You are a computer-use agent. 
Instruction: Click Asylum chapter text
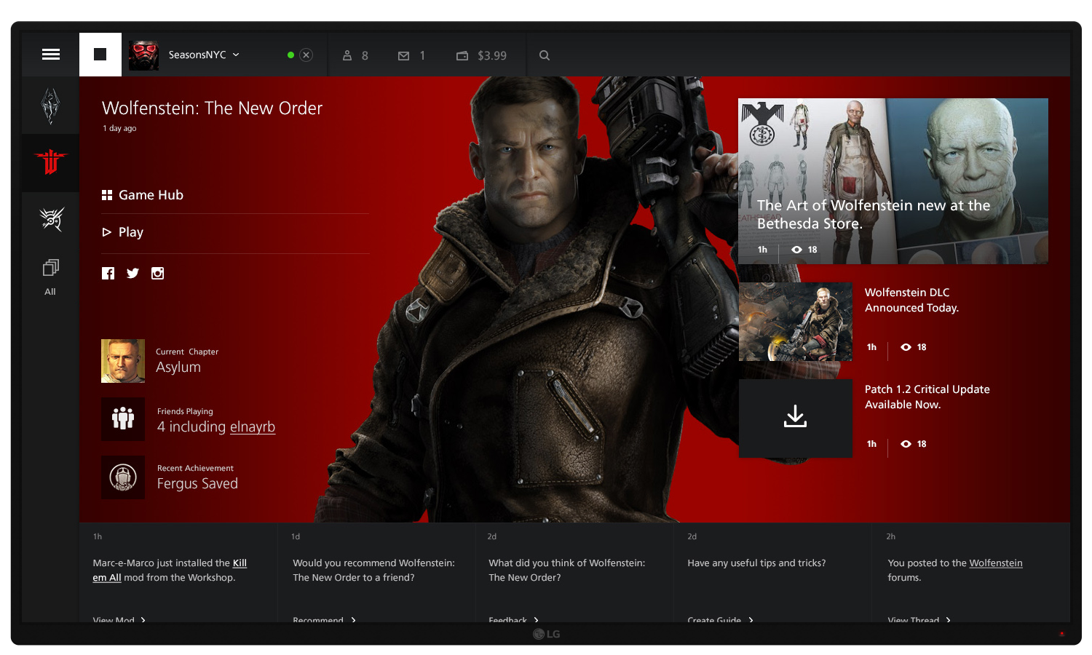point(178,368)
